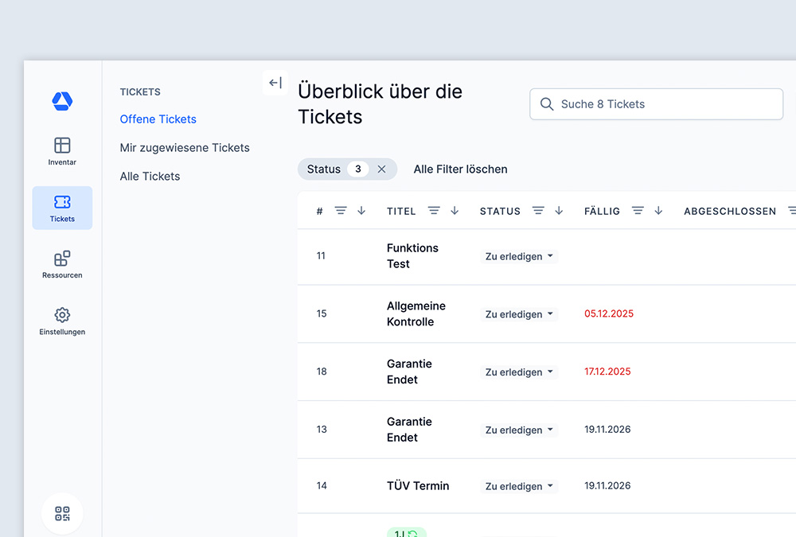The height and width of the screenshot is (537, 796).
Task: Open the QR-code scanner at the sidebar bottom
Action: (62, 513)
